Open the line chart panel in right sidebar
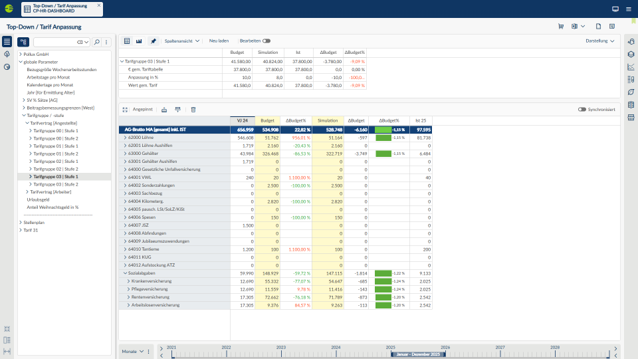This screenshot has height=359, width=638. pyautogui.click(x=631, y=66)
